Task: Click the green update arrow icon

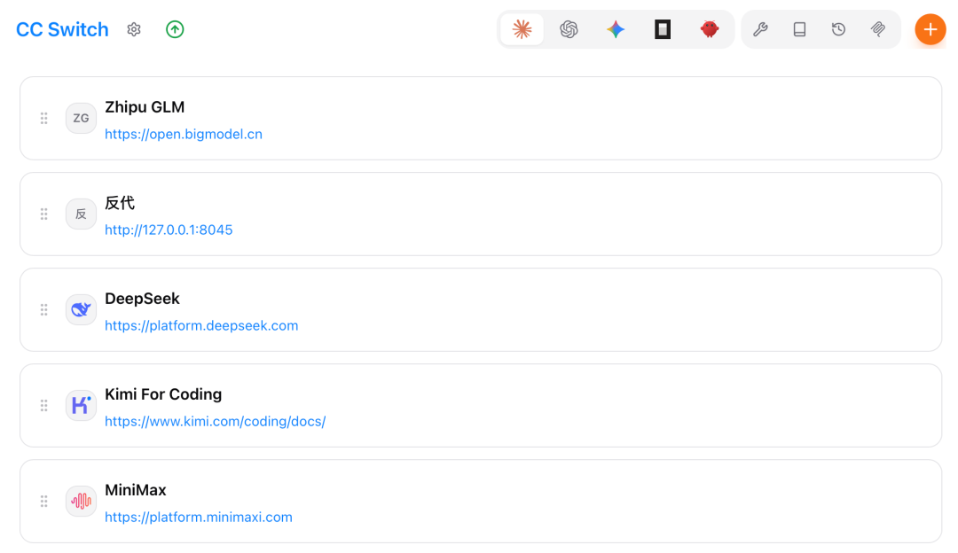Action: pyautogui.click(x=175, y=29)
